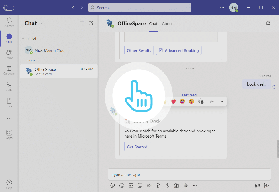Send a Praise badge
279x192 pixels.
pos(158,185)
